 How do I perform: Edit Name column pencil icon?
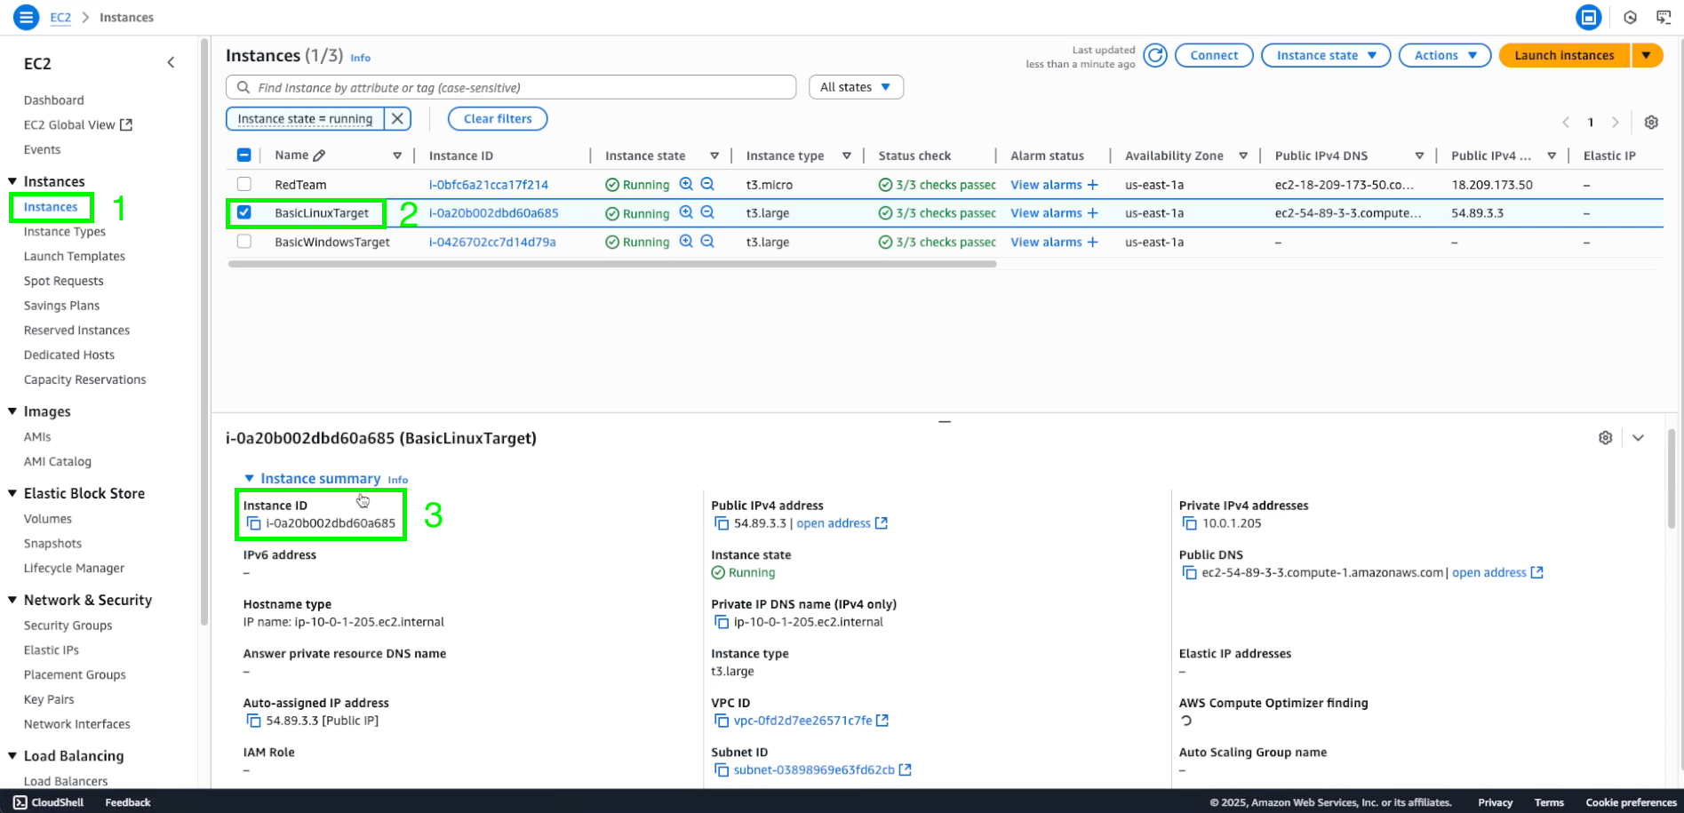[320, 155]
